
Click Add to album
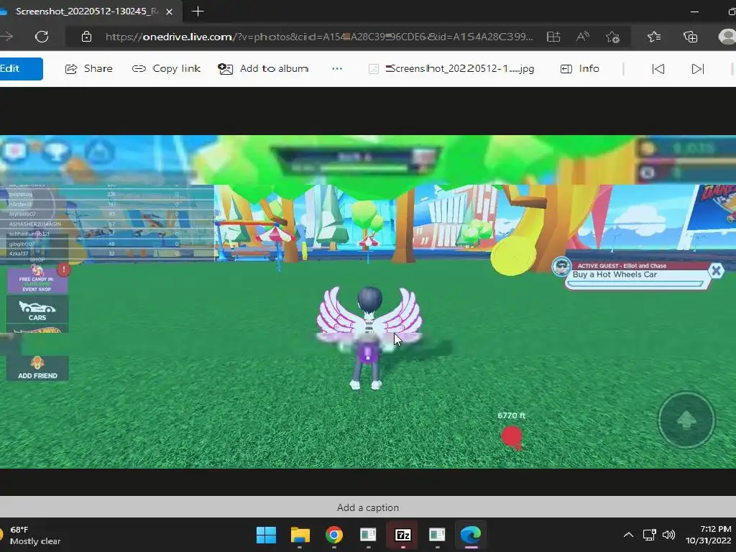[263, 68]
